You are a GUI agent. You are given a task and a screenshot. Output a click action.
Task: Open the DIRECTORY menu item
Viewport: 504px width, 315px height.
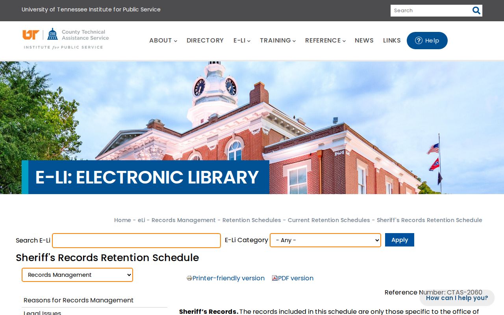tap(205, 41)
